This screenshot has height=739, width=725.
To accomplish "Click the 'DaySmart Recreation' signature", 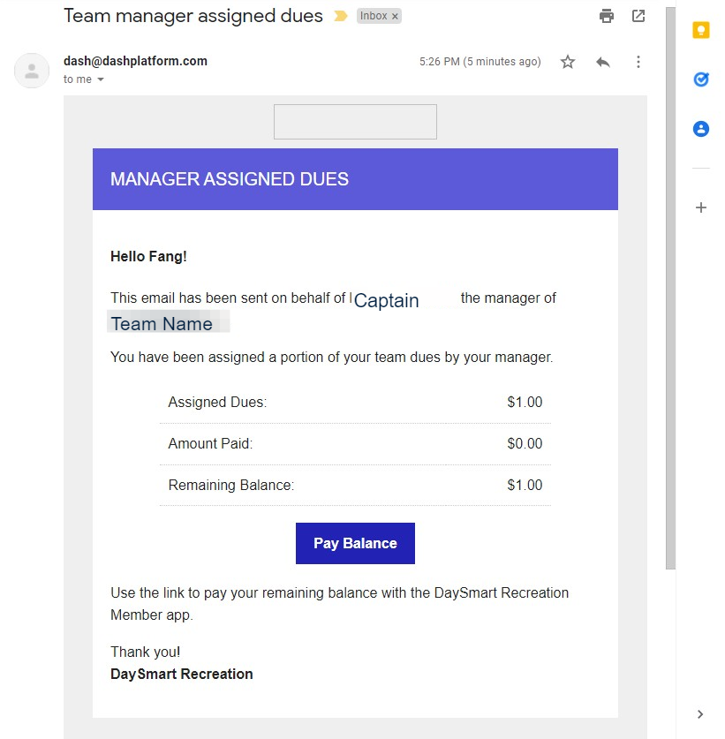I will coord(182,674).
